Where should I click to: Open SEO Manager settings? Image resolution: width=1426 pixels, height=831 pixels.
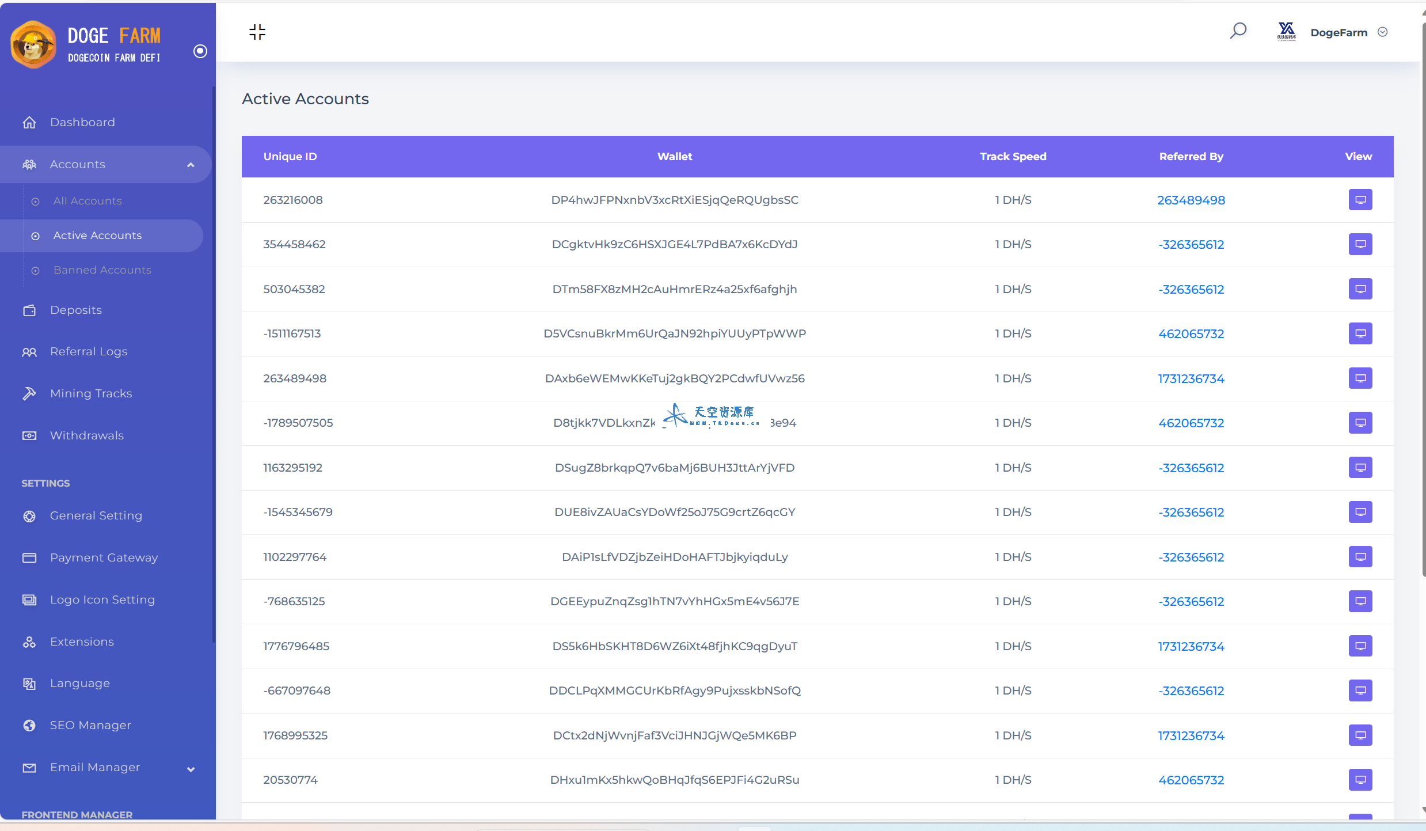pyautogui.click(x=90, y=724)
